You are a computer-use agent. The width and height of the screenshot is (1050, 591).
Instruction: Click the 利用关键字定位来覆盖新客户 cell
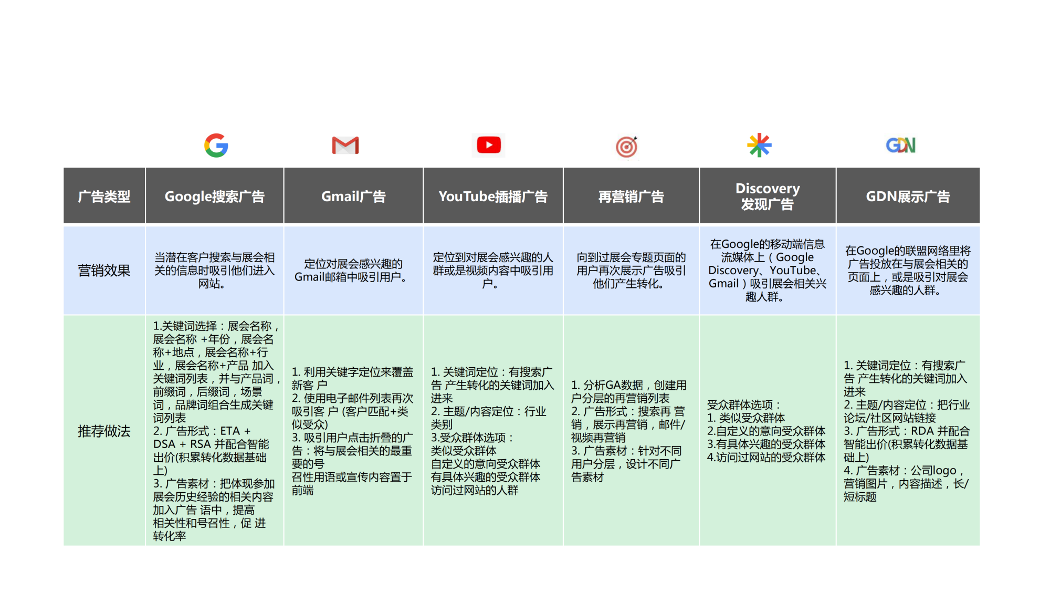(353, 431)
